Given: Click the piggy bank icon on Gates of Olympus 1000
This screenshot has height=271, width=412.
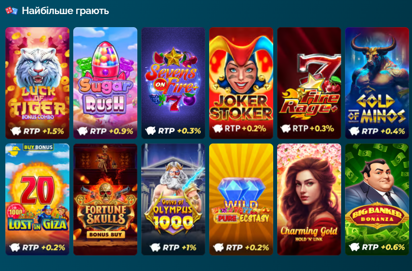Looking at the screenshot, I should point(155,247).
